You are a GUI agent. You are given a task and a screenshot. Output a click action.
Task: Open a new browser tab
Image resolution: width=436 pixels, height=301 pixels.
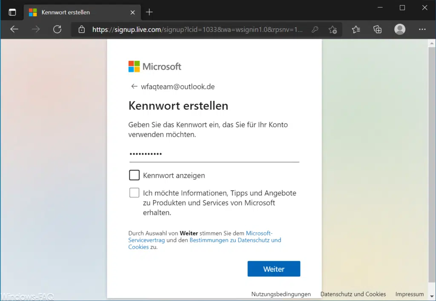(149, 12)
